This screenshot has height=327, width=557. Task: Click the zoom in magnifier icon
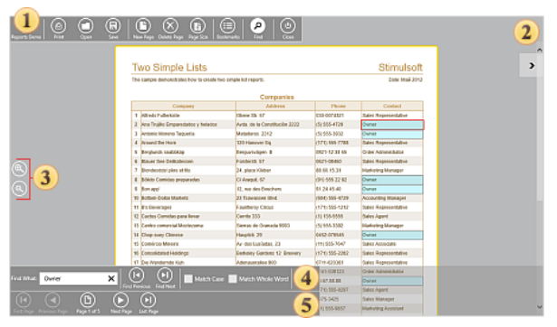pos(20,169)
